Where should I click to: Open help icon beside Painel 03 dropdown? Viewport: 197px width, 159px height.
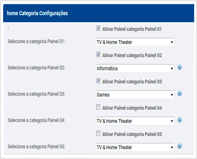180,94
